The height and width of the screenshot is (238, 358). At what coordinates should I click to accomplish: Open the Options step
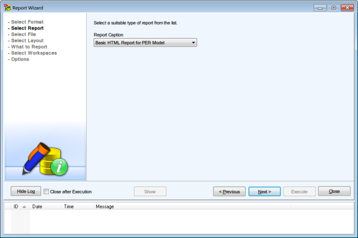20,59
